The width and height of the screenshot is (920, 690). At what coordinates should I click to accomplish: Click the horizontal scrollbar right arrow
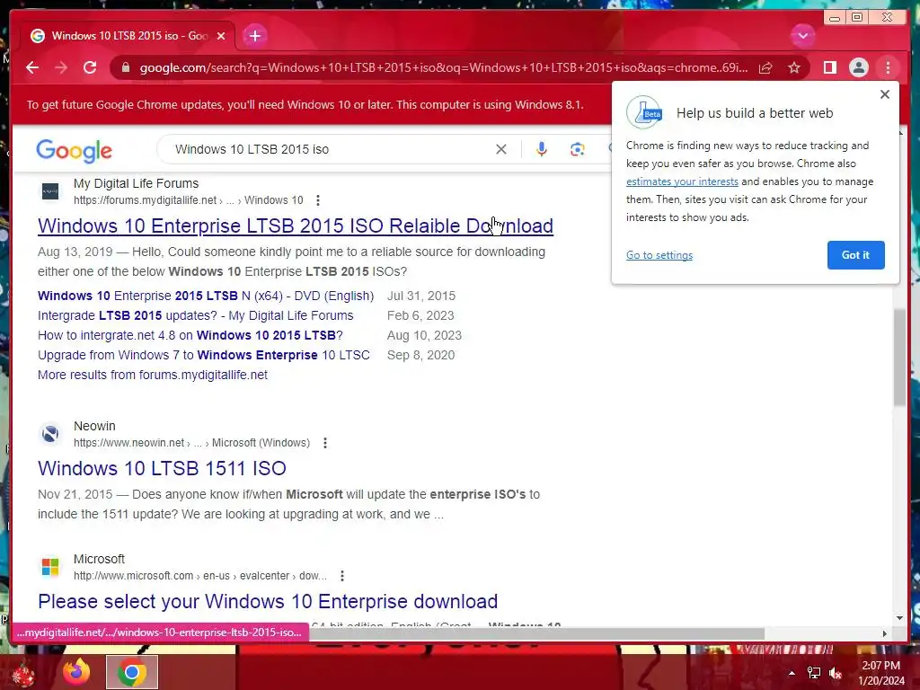coord(885,633)
